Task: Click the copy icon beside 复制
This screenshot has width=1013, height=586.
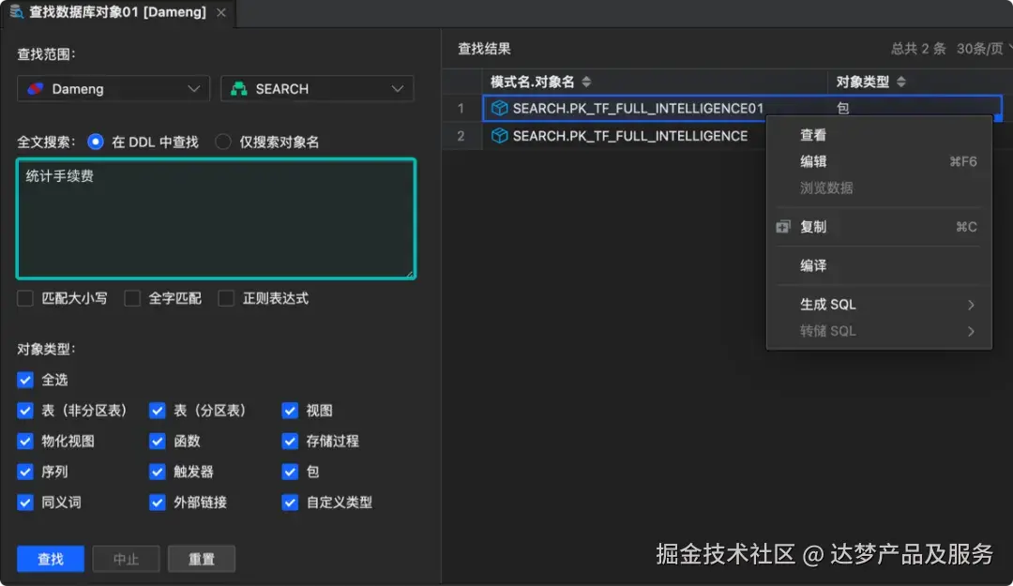Action: (783, 227)
